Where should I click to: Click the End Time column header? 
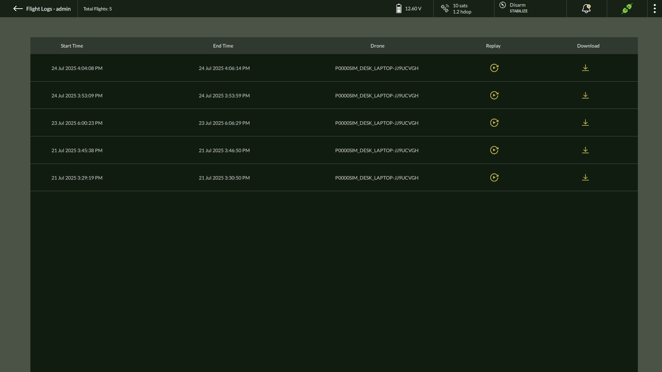coord(223,46)
